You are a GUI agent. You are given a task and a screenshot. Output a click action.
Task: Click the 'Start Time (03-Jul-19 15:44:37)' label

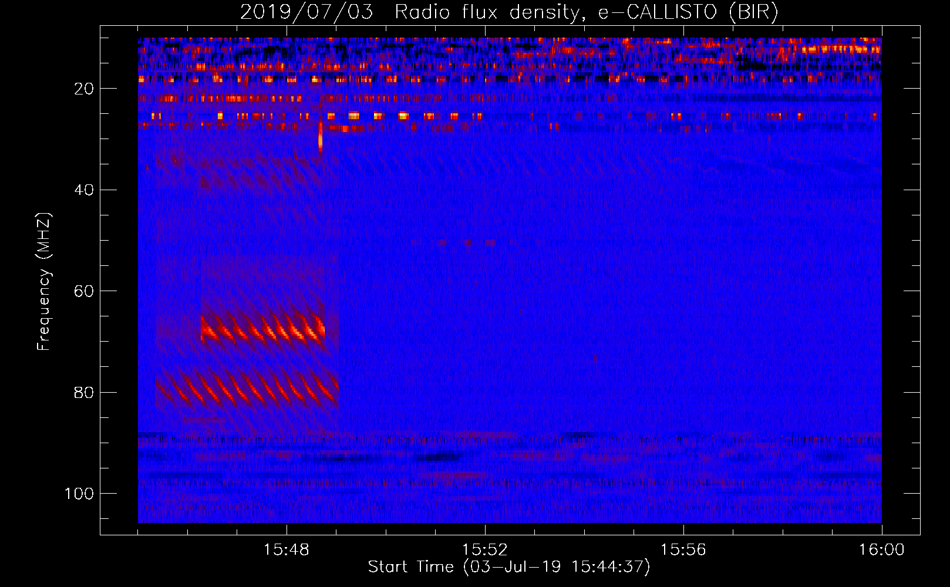(x=509, y=567)
